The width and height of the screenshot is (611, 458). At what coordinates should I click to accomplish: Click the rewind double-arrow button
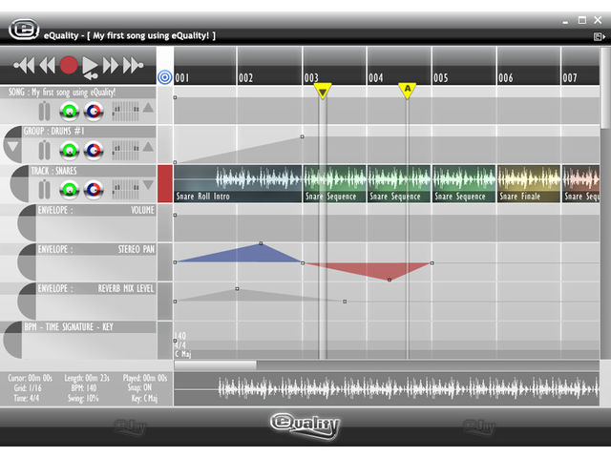coord(47,65)
